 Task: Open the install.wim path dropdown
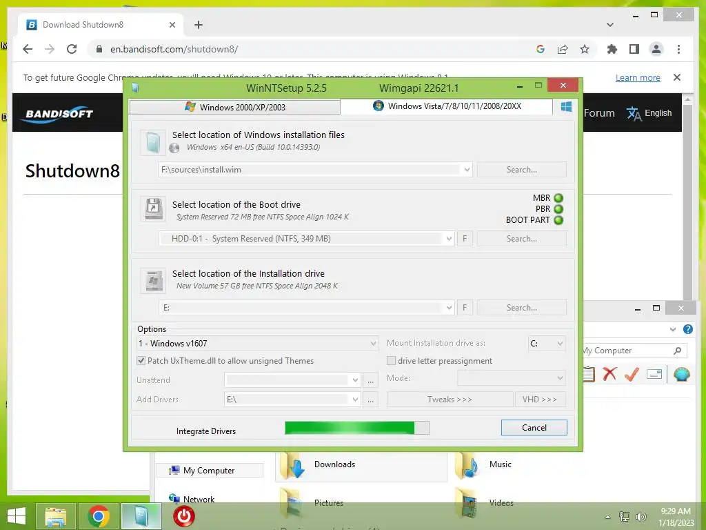pyautogui.click(x=467, y=170)
